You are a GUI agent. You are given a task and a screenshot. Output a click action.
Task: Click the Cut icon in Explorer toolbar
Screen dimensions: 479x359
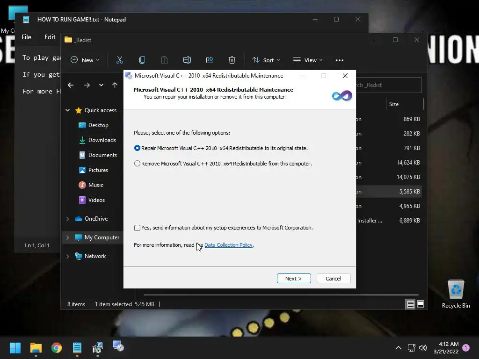pyautogui.click(x=119, y=60)
